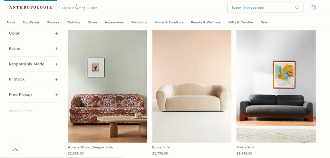
Task: Open the Gifts & Candles menu
Action: point(241,22)
